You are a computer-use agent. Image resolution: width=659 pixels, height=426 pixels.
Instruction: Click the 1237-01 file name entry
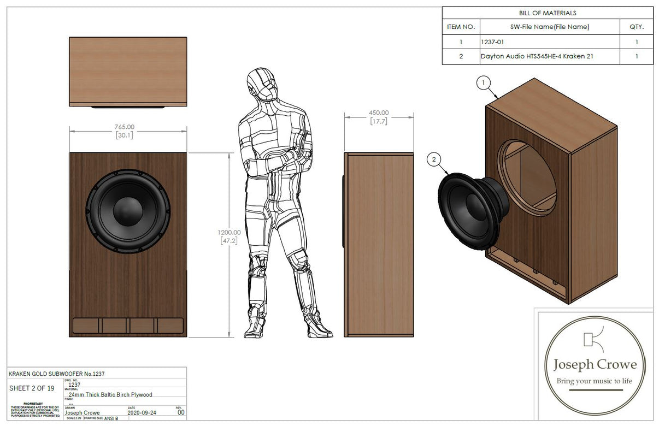(x=491, y=41)
